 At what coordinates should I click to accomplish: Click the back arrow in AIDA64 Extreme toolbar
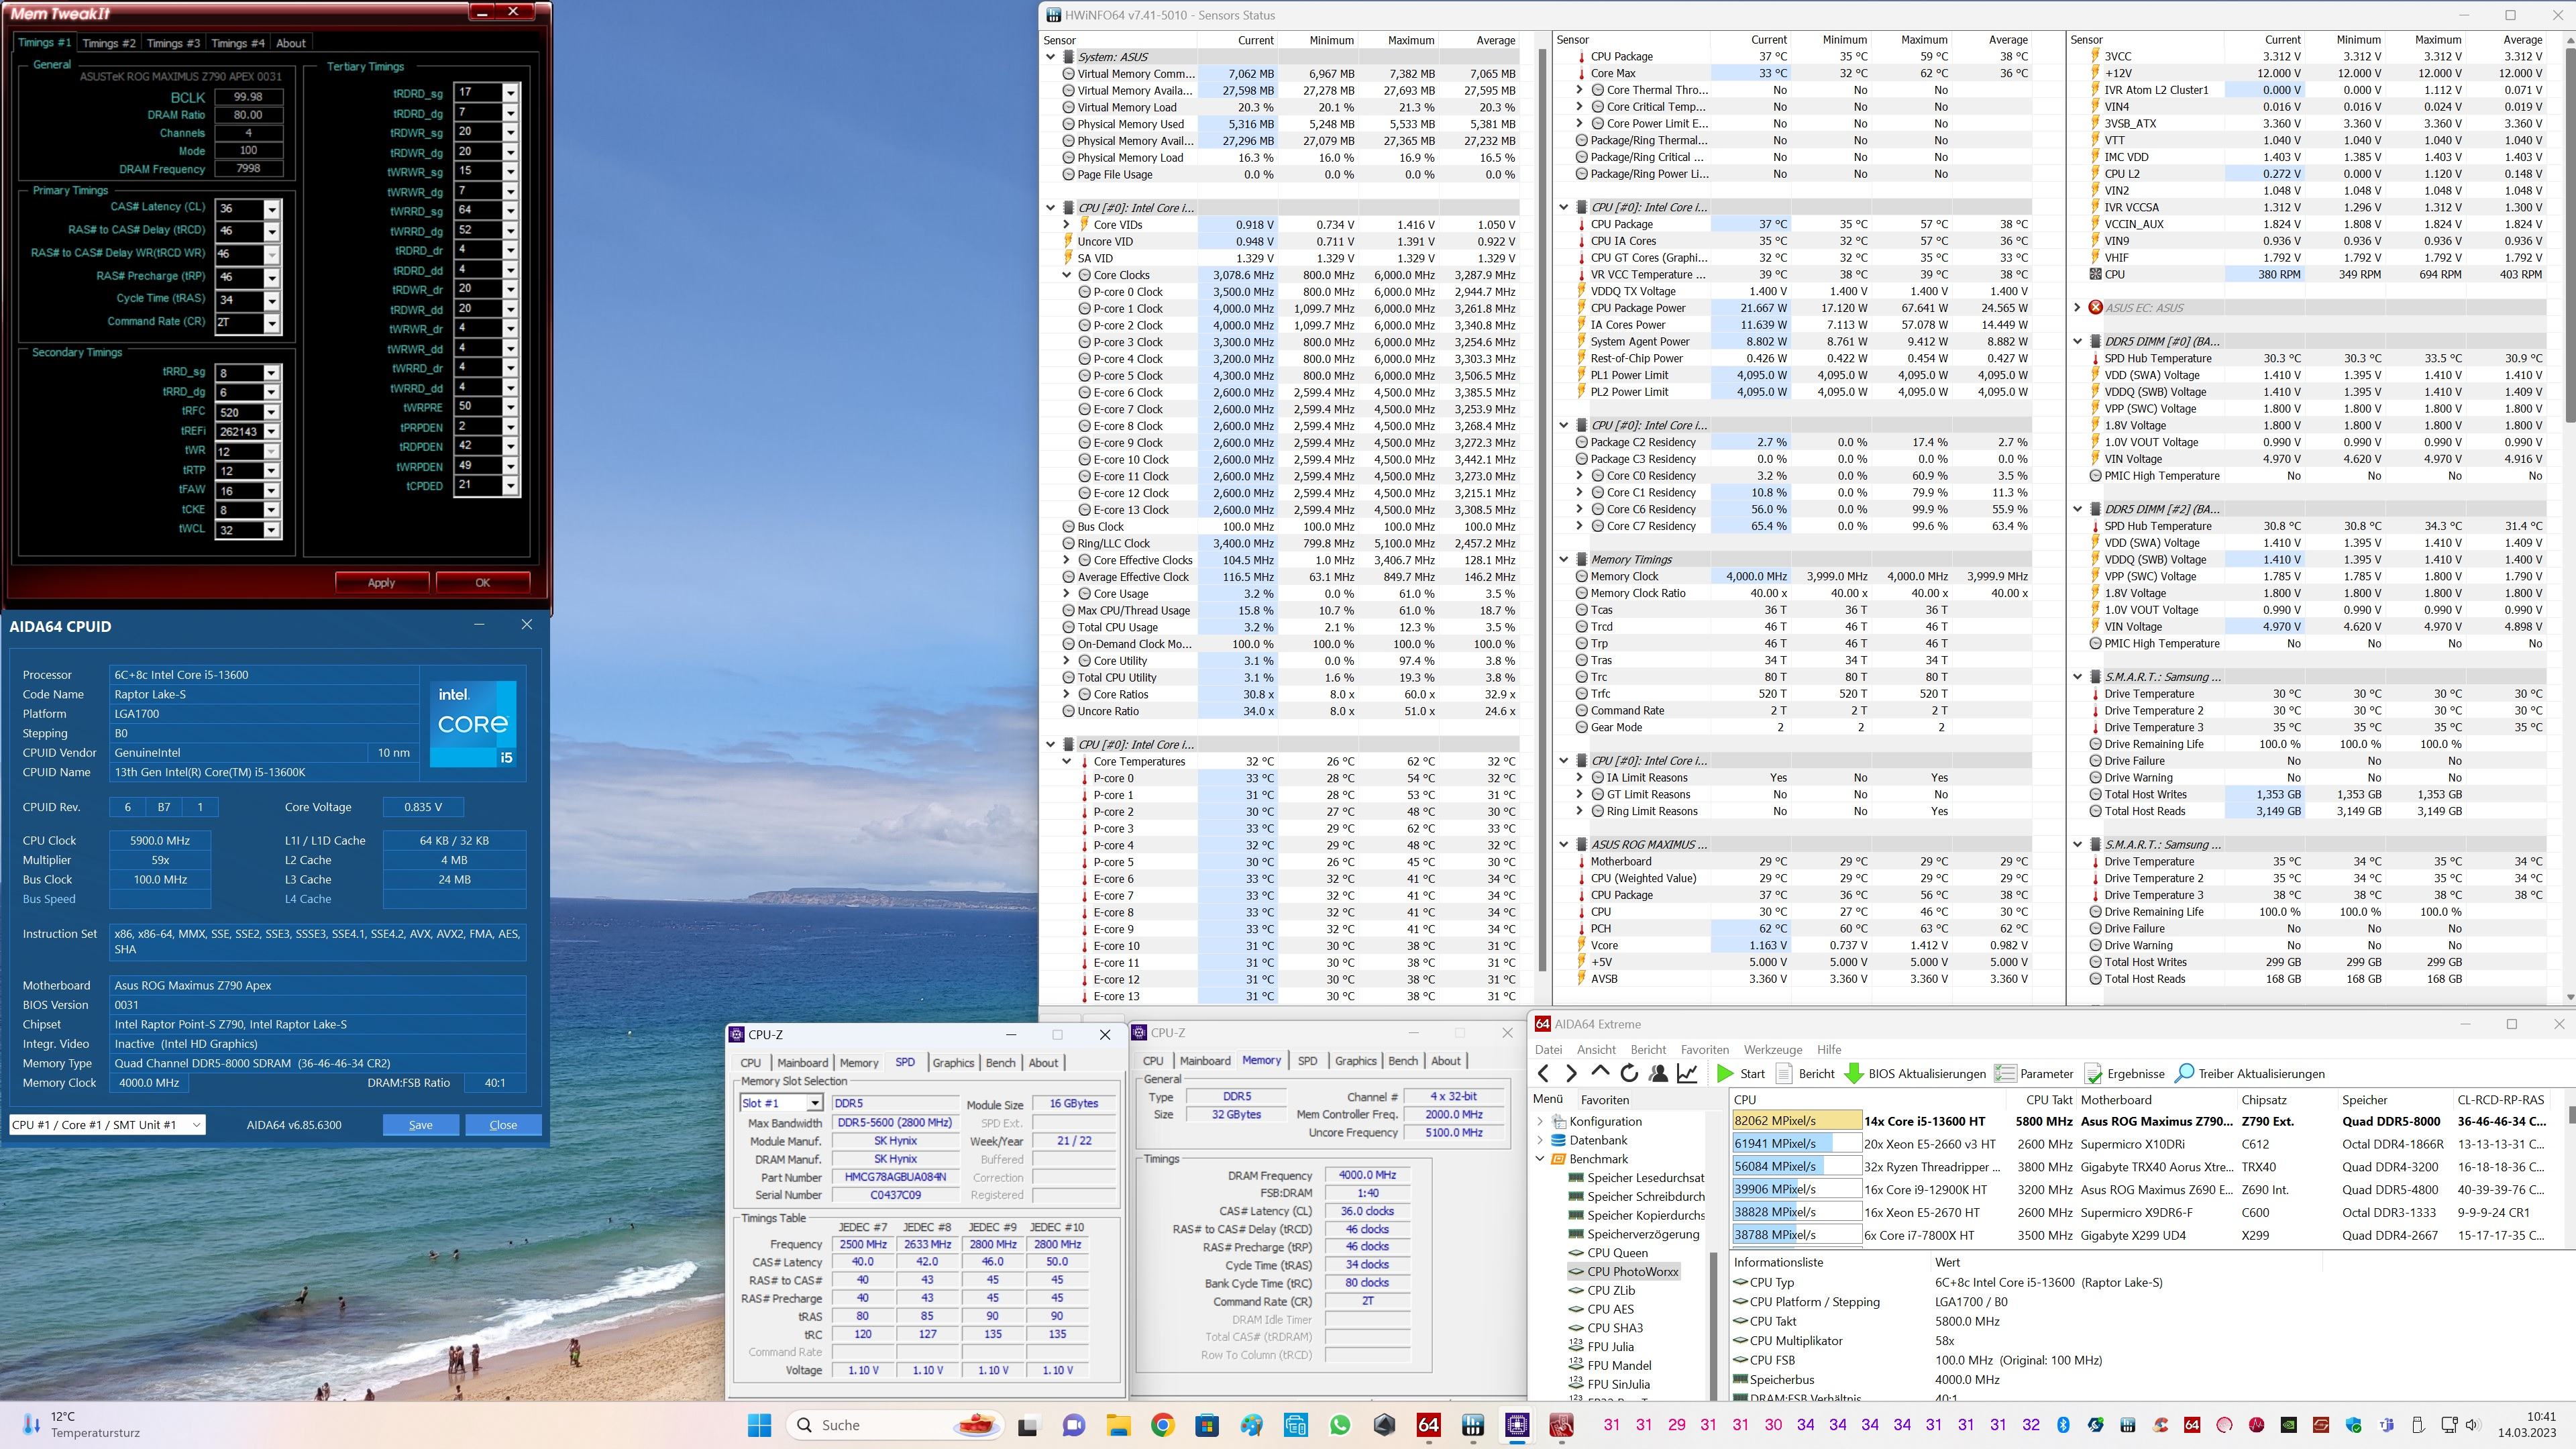pos(1543,1073)
